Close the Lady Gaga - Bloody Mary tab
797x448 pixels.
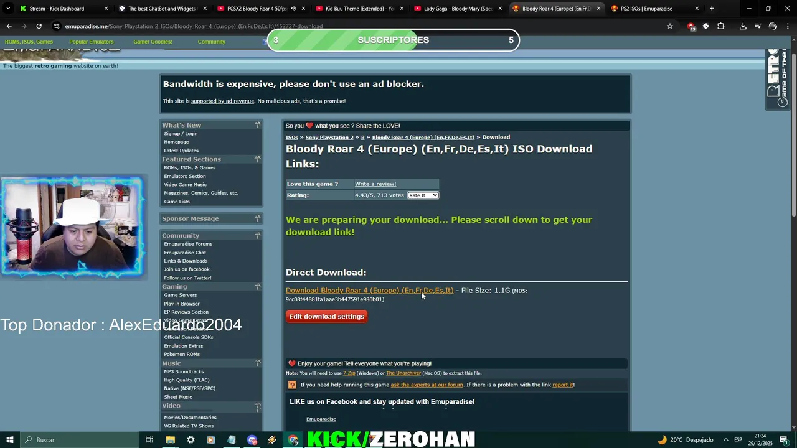pyautogui.click(x=500, y=9)
